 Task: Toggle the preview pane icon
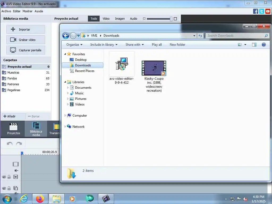click(254, 45)
